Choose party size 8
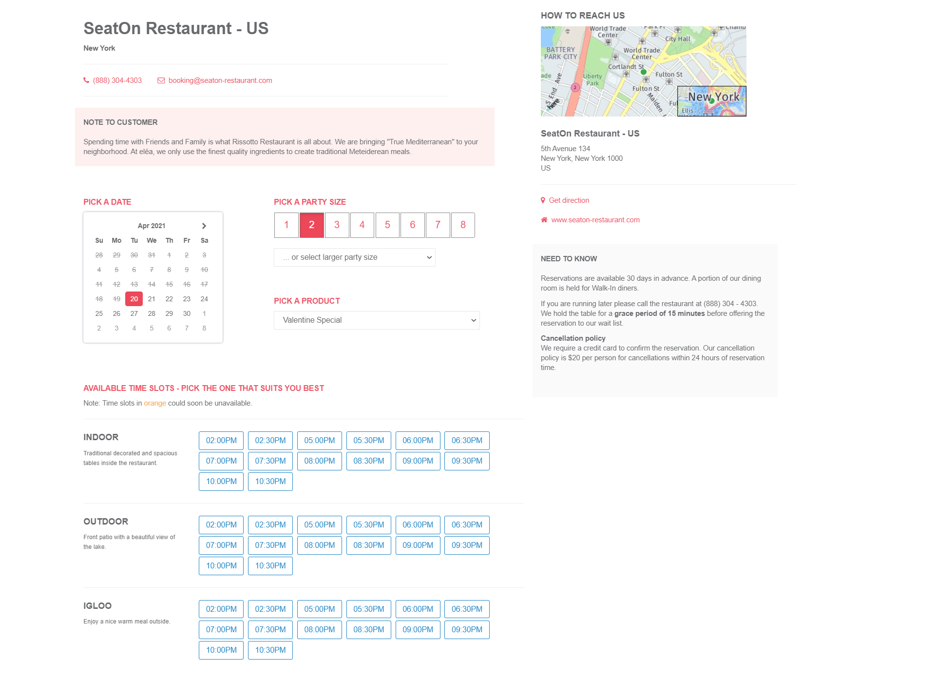 (x=463, y=225)
